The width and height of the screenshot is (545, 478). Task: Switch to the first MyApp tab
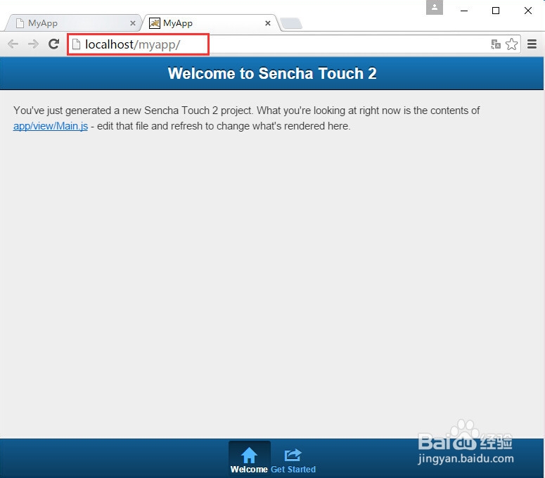tap(73, 23)
